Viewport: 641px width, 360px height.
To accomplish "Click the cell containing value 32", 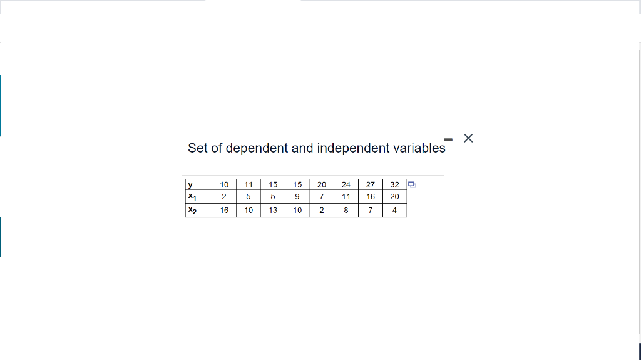I will 394,184.
